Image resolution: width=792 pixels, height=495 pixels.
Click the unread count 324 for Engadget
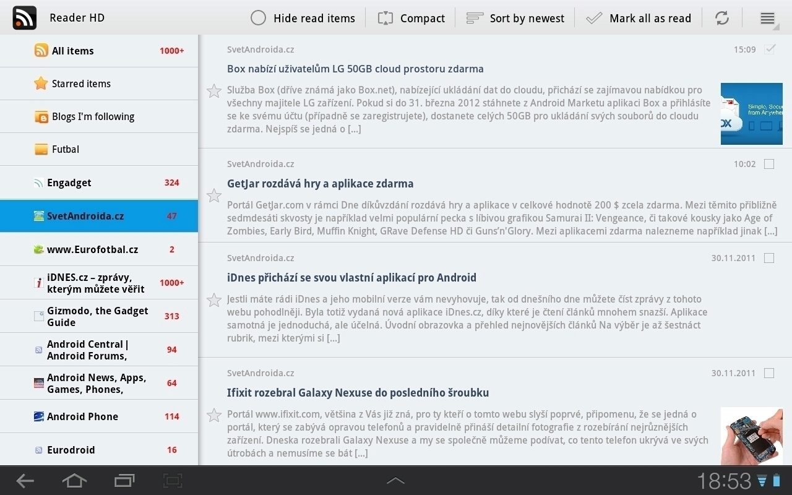(x=172, y=183)
